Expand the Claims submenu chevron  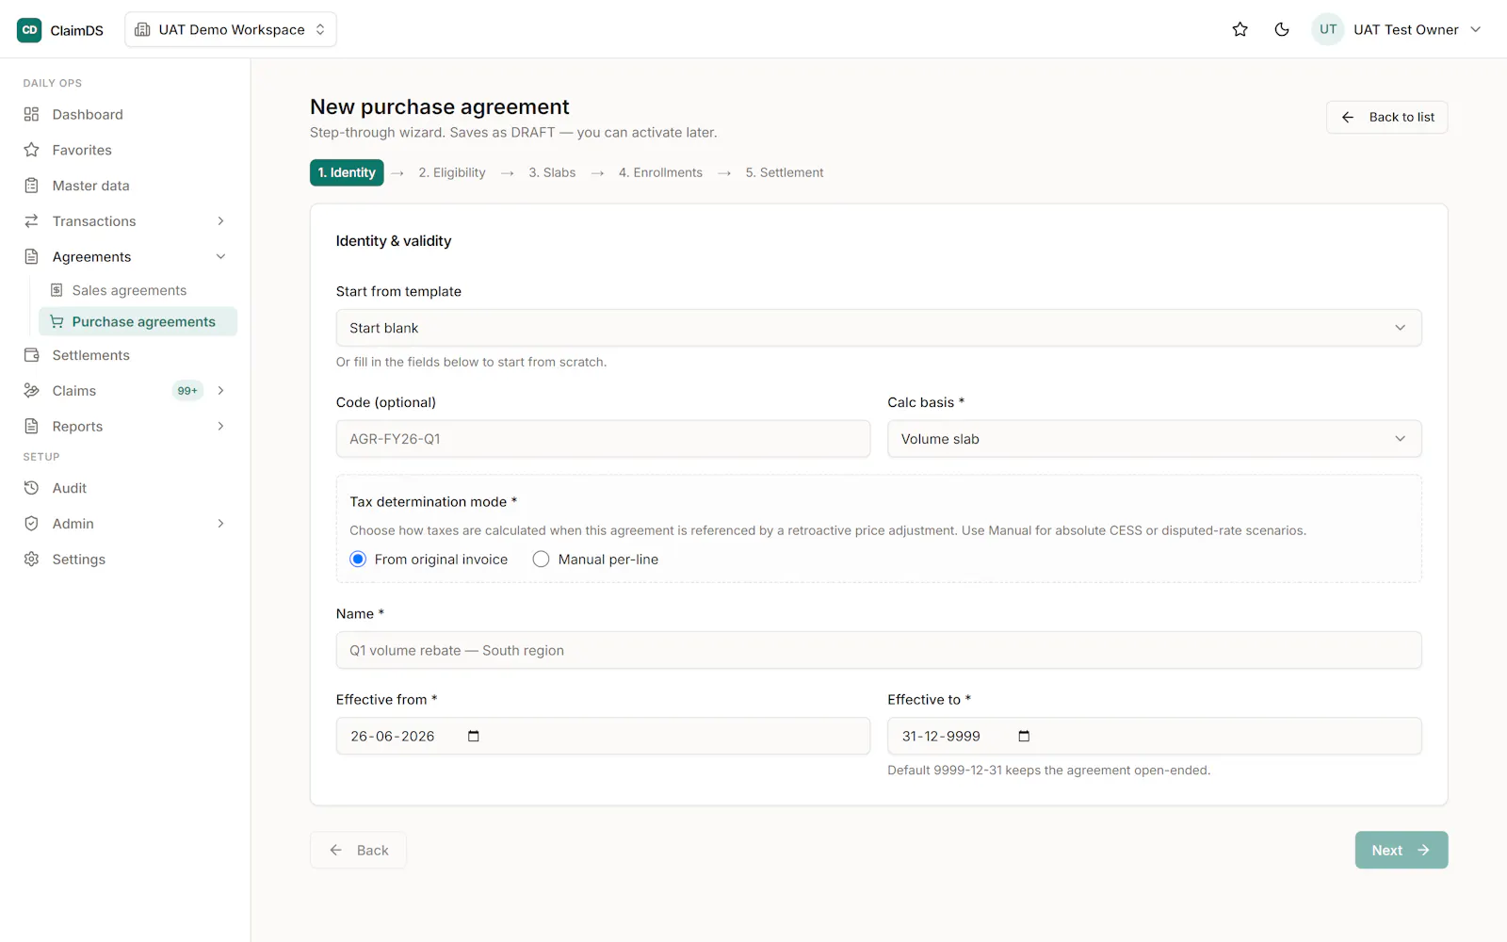pyautogui.click(x=220, y=391)
